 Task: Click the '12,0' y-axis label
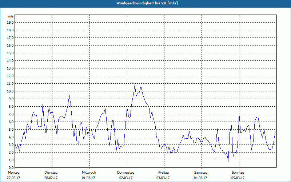tap(10, 76)
